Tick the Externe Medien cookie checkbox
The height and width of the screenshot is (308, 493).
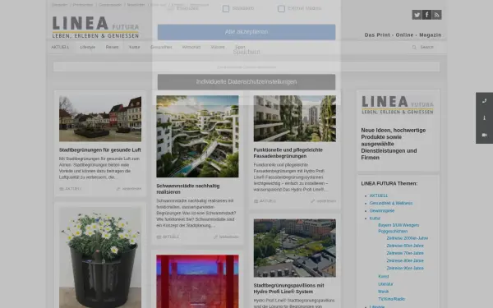pyautogui.click(x=281, y=9)
